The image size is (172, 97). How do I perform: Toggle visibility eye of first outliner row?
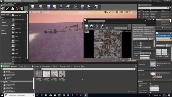(139, 11)
